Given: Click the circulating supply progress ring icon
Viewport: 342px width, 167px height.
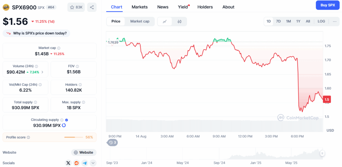Looking at the screenshot, I should pos(64,125).
